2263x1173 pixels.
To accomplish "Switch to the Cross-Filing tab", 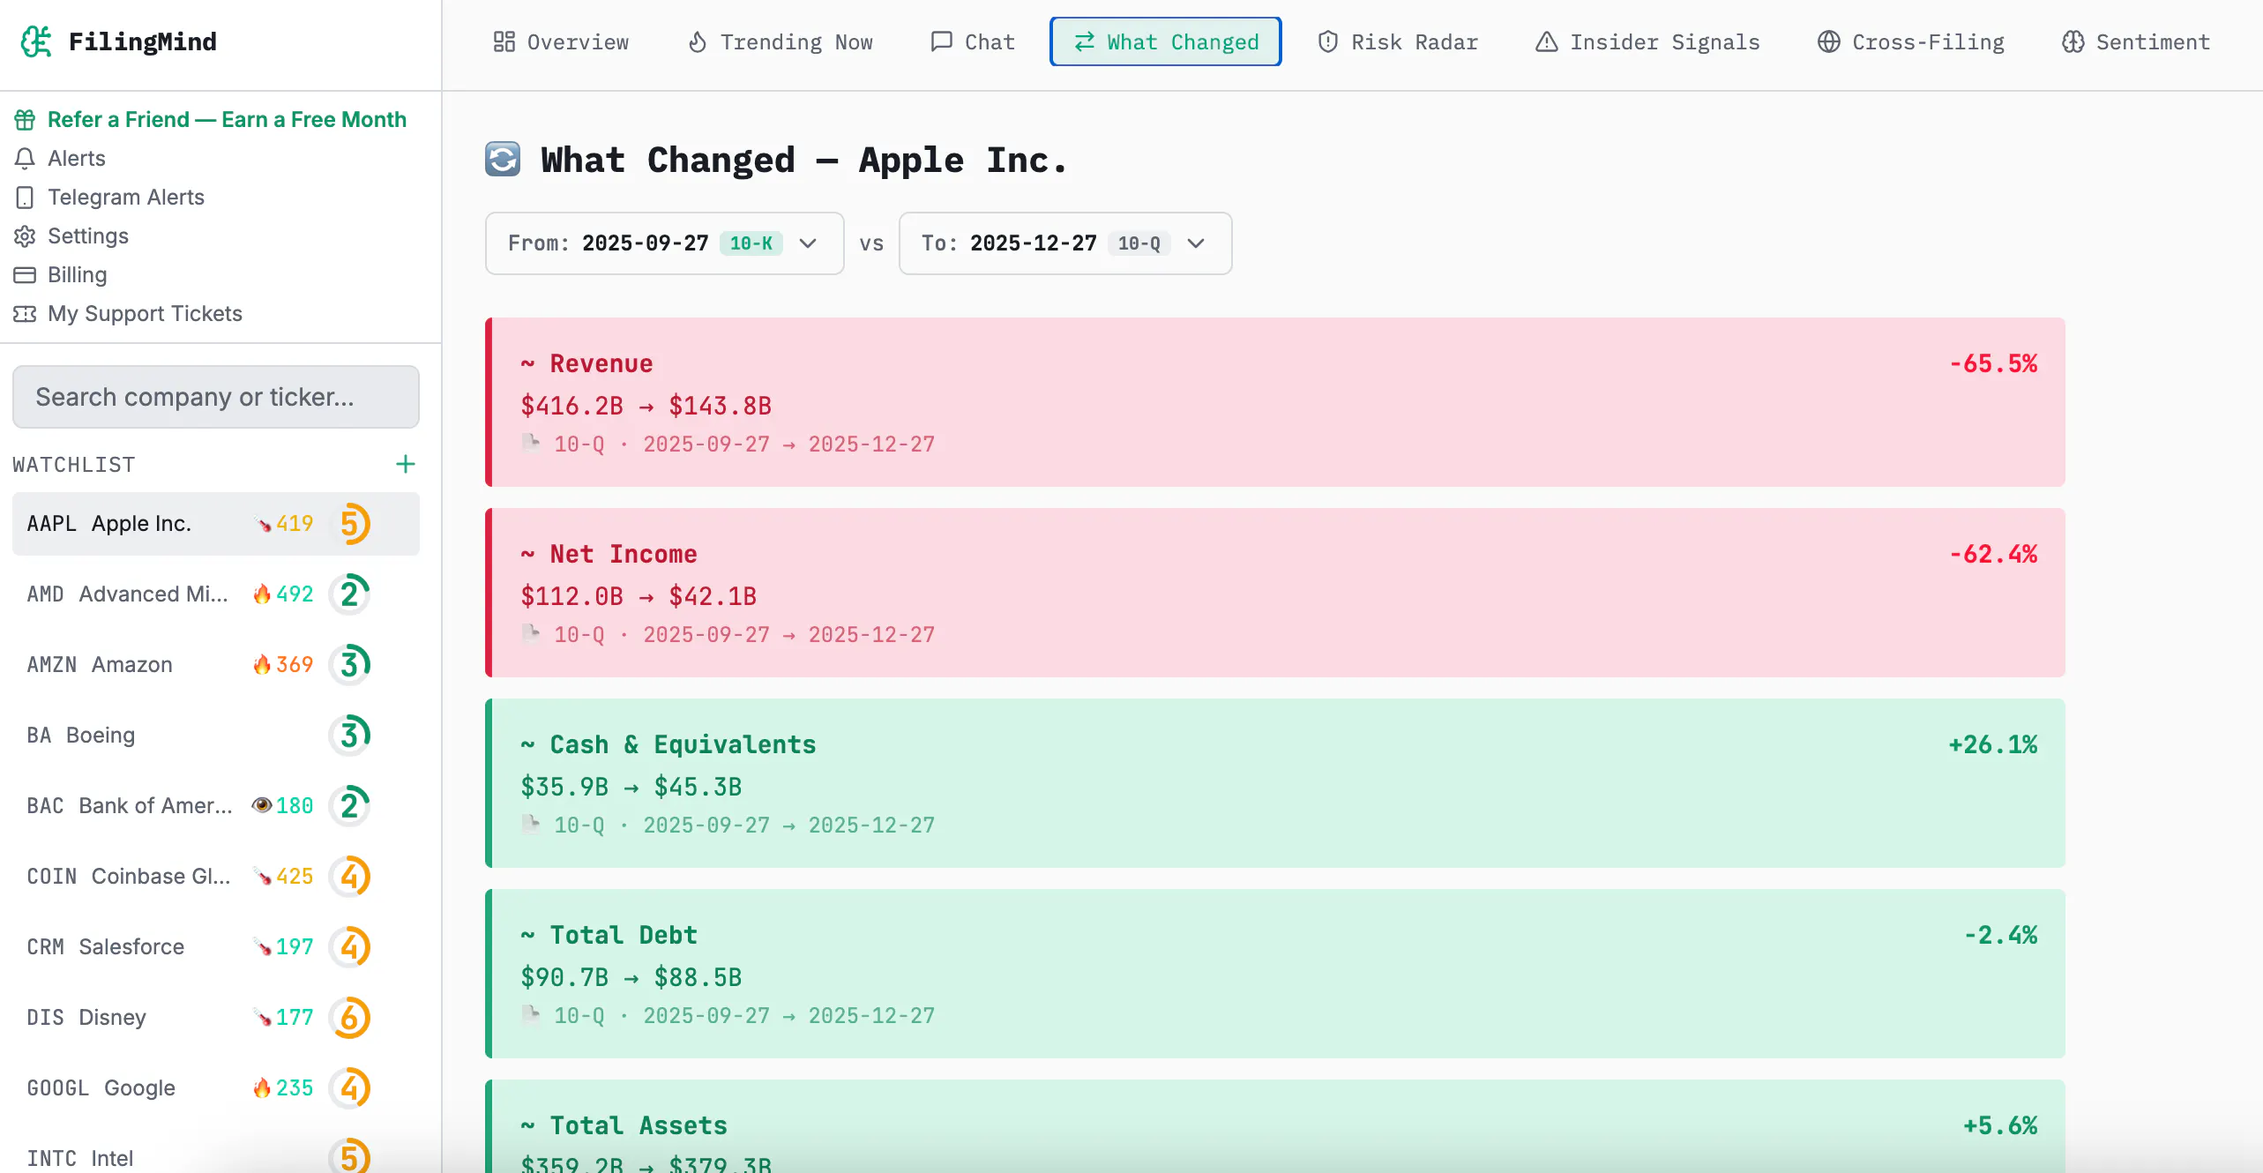I will click(1911, 41).
